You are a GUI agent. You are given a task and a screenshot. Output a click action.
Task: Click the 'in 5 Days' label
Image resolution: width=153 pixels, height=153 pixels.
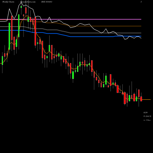[147, 120]
